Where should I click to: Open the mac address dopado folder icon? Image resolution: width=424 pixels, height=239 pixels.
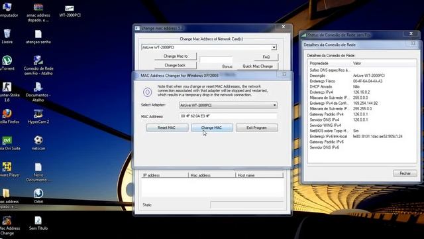pos(7,199)
